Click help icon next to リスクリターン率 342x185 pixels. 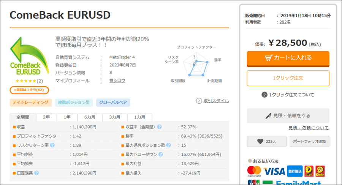pos(52,145)
